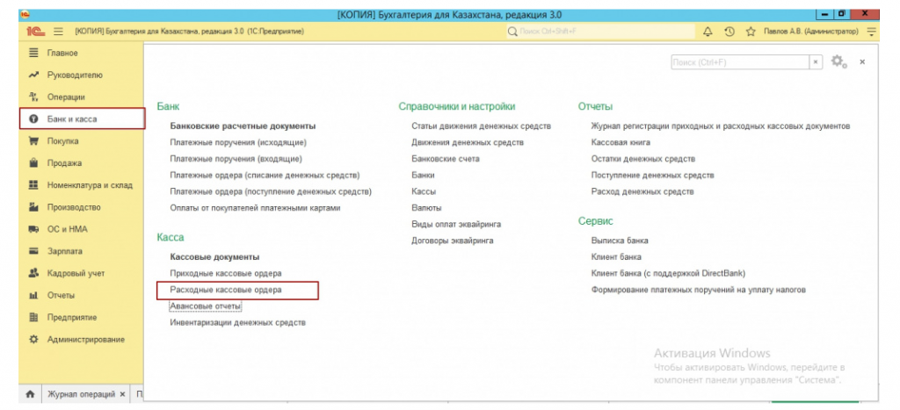
Task: Open Расход денежных средств report
Action: coord(642,191)
